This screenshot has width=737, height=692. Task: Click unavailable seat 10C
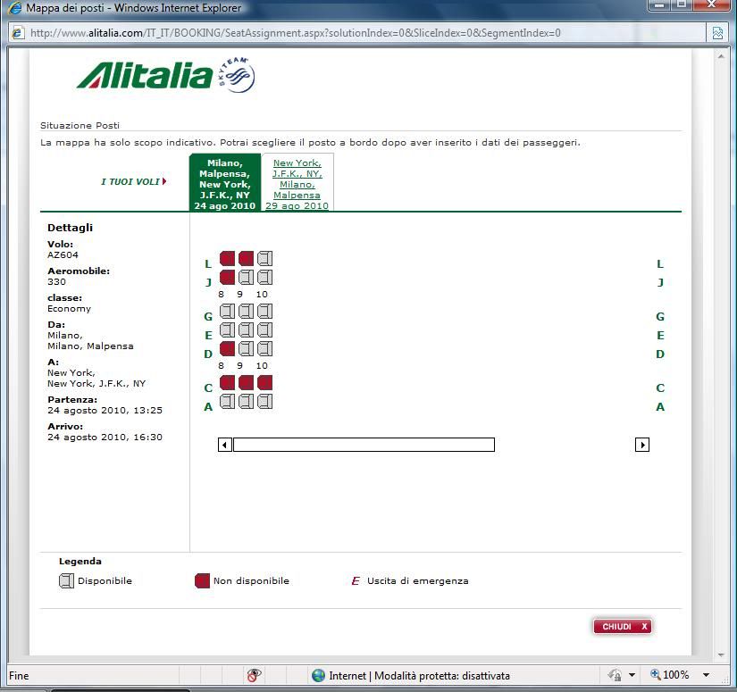265,382
